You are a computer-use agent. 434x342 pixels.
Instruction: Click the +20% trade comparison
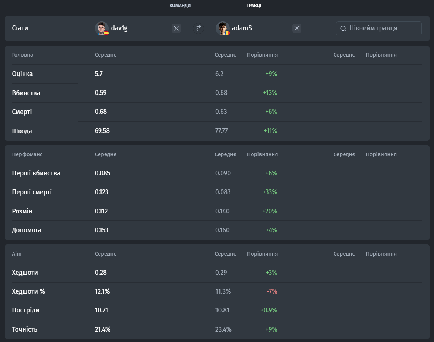270,211
